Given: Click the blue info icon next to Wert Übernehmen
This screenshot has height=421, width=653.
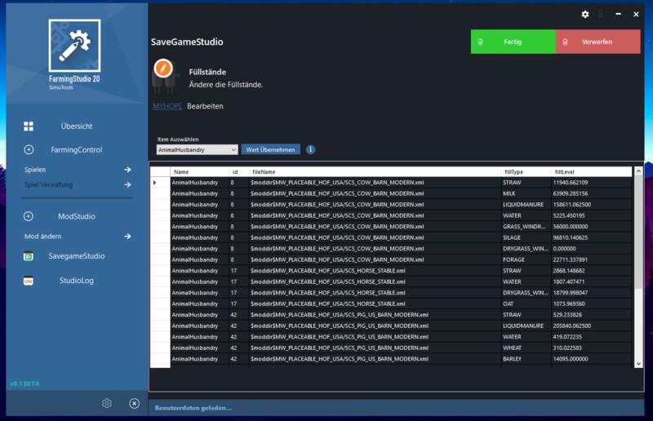Looking at the screenshot, I should (x=310, y=150).
